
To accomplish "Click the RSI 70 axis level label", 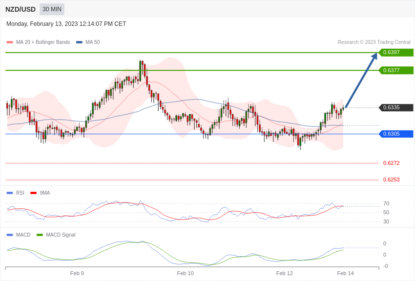I will coord(386,203).
